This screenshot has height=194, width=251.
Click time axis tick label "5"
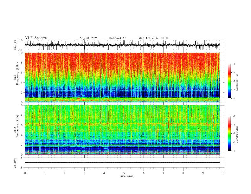(124, 173)
